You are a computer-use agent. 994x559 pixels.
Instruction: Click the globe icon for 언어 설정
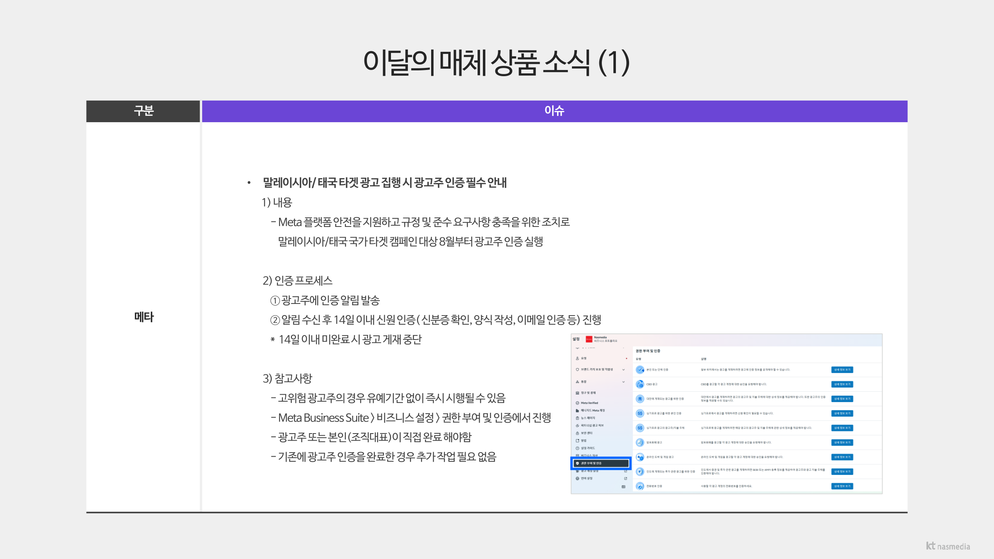577,478
